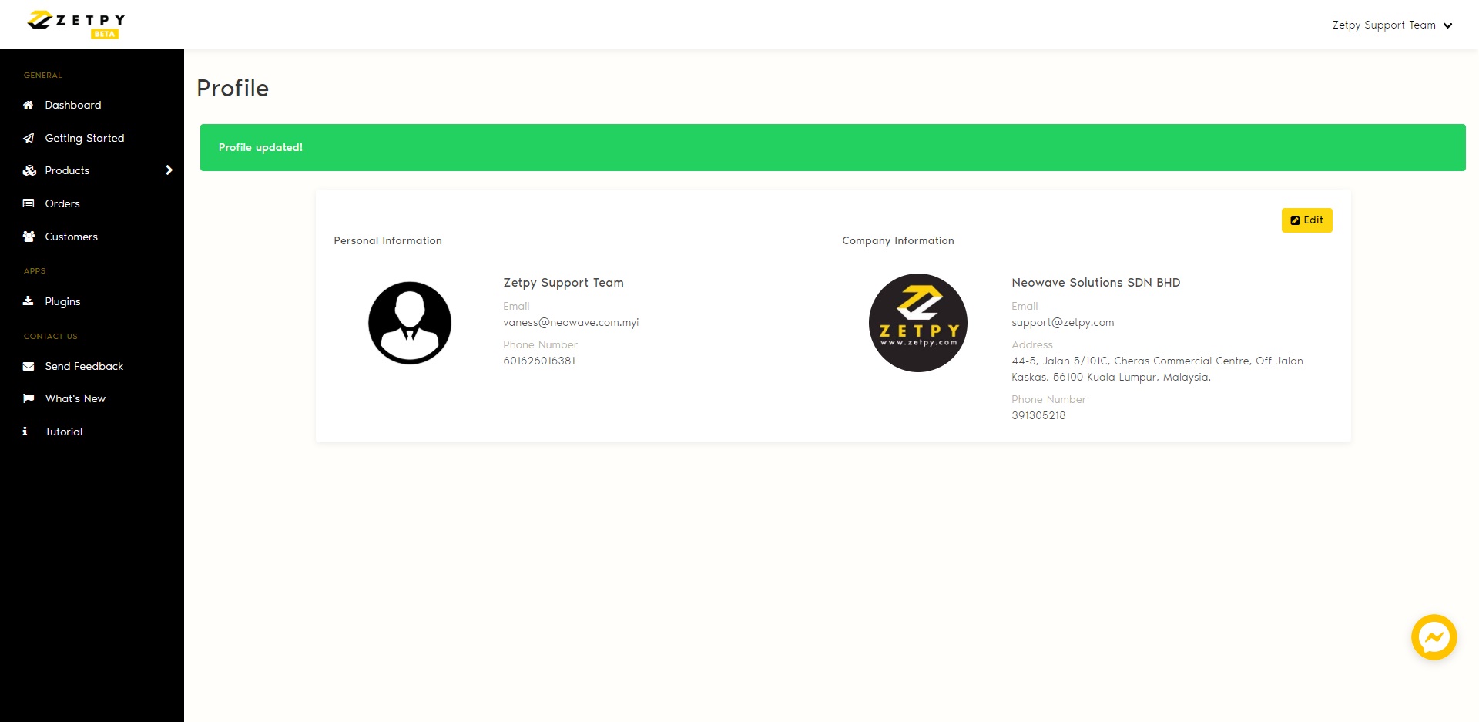Image resolution: width=1479 pixels, height=722 pixels.
Task: Click the Profile page heading
Action: point(233,88)
